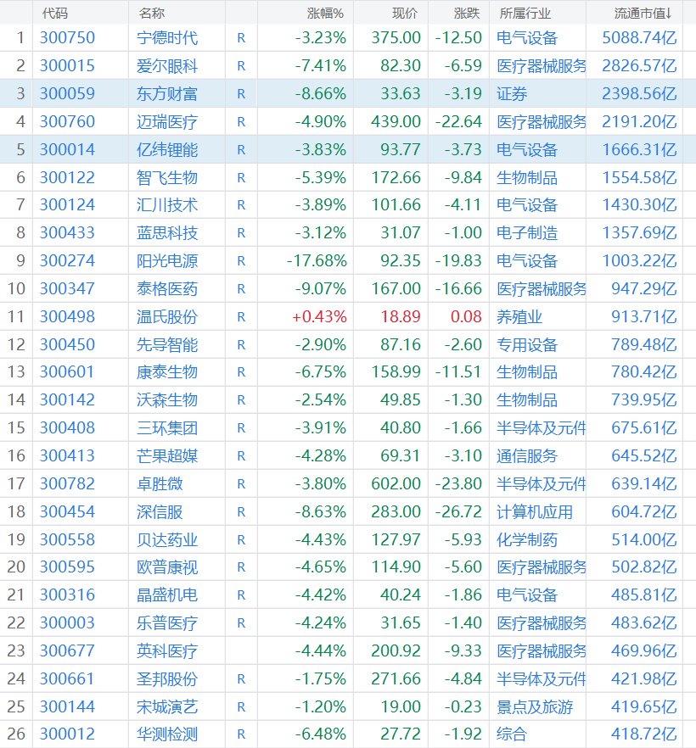Image resolution: width=696 pixels, height=748 pixels.
Task: Select stock name 英科医疗
Action: coord(167,650)
